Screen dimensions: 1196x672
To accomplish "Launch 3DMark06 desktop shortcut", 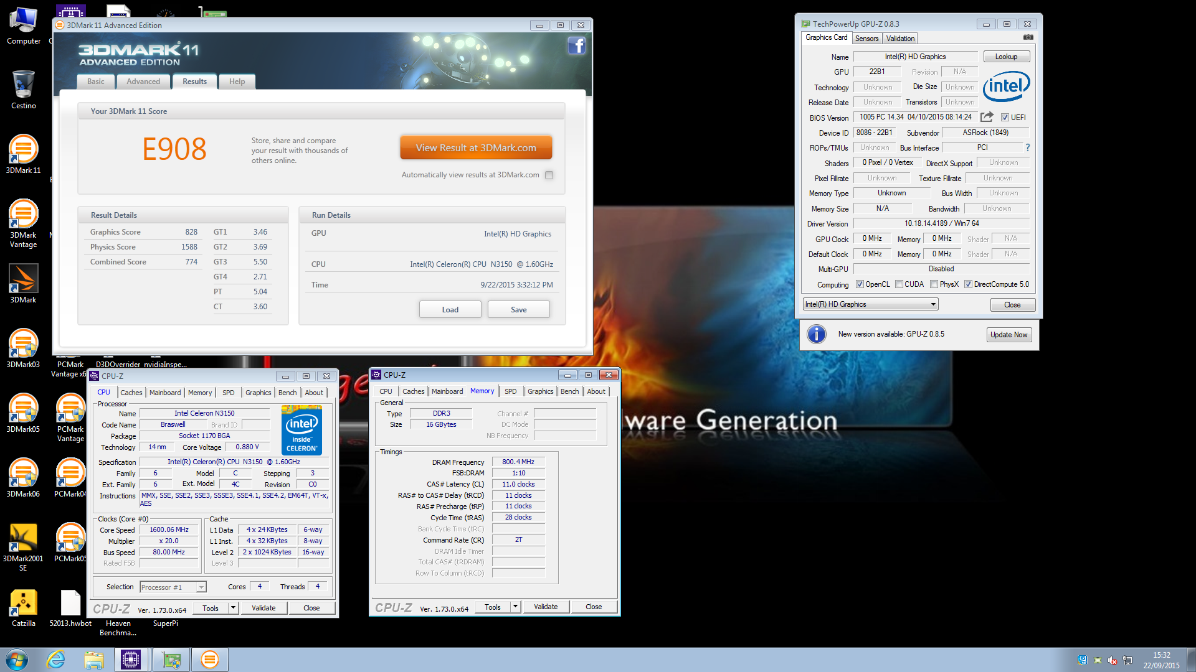I will (24, 477).
